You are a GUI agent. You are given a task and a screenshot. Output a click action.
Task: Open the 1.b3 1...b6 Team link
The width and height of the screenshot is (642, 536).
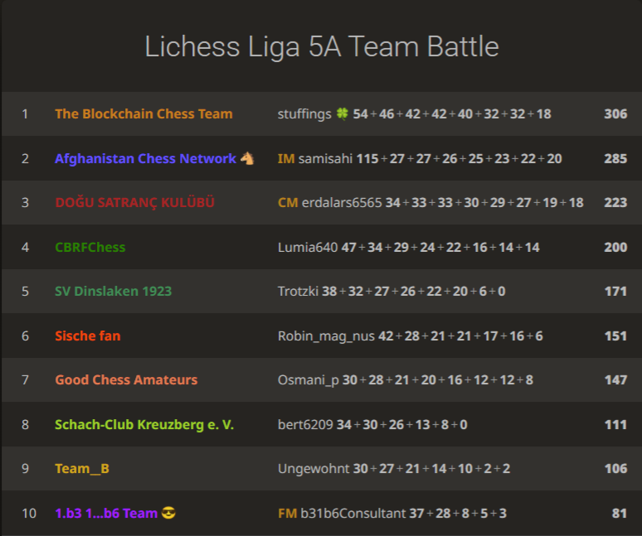pos(106,513)
